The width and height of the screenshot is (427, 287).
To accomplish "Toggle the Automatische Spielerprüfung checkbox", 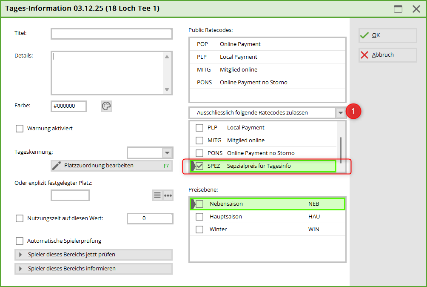I will pyautogui.click(x=20, y=241).
